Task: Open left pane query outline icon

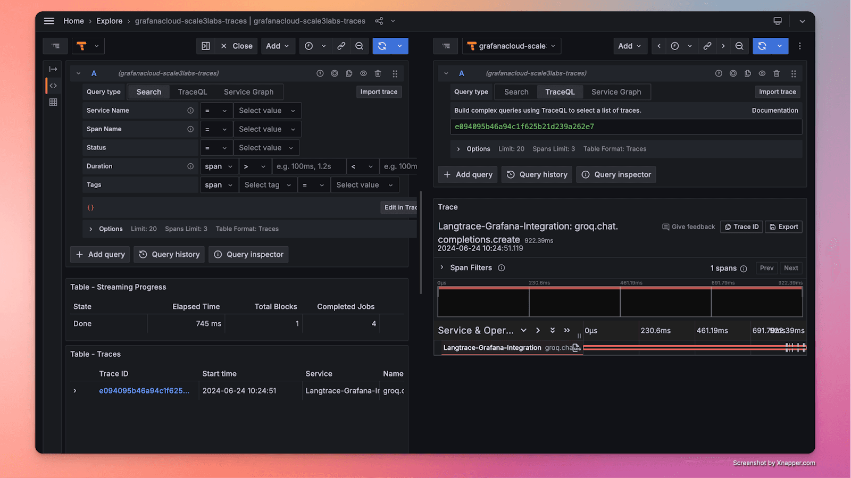Action: [55, 46]
